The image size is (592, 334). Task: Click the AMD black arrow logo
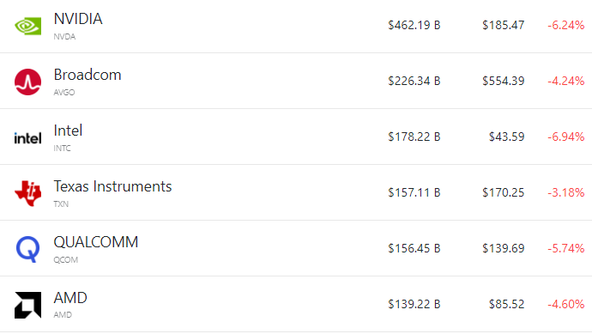point(28,305)
